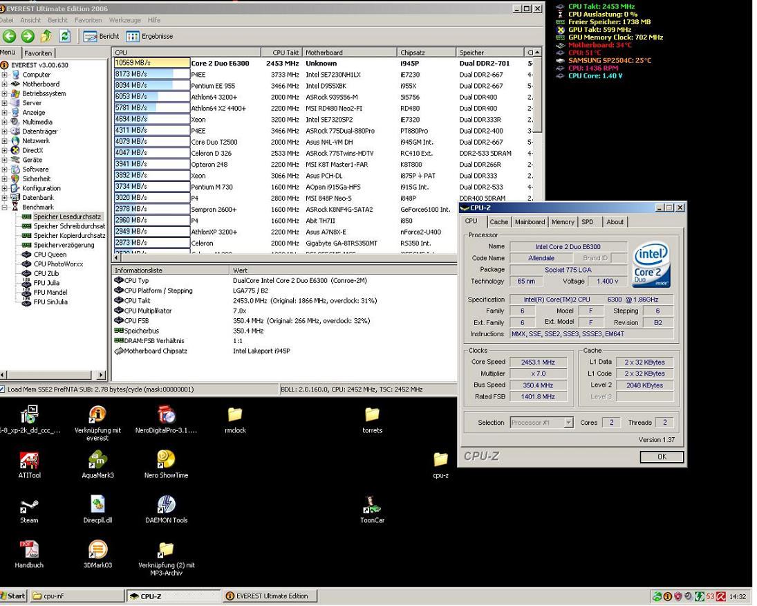Open the AquaMark3 desktop icon

97,465
